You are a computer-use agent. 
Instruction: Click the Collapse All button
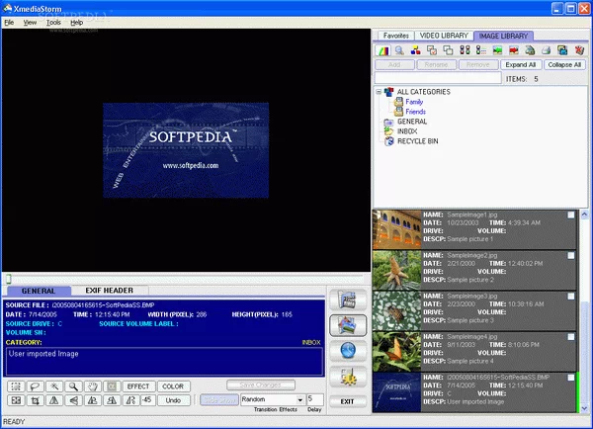564,64
